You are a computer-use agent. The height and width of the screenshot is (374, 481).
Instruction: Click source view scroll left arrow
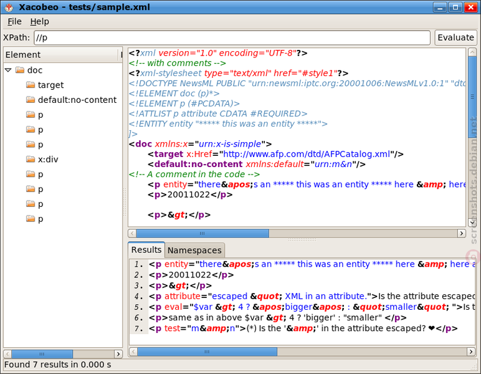click(132, 233)
